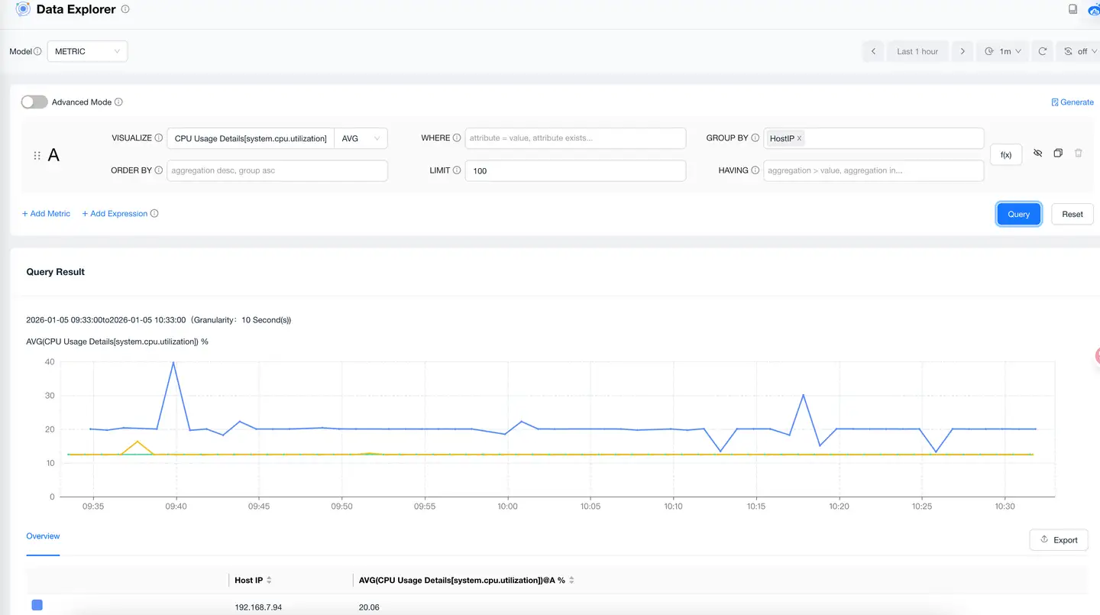Click the next time range arrow
The height and width of the screenshot is (615, 1100).
(x=962, y=51)
